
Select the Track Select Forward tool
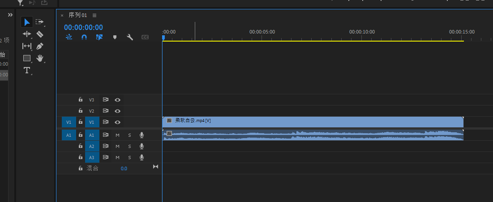(40, 22)
